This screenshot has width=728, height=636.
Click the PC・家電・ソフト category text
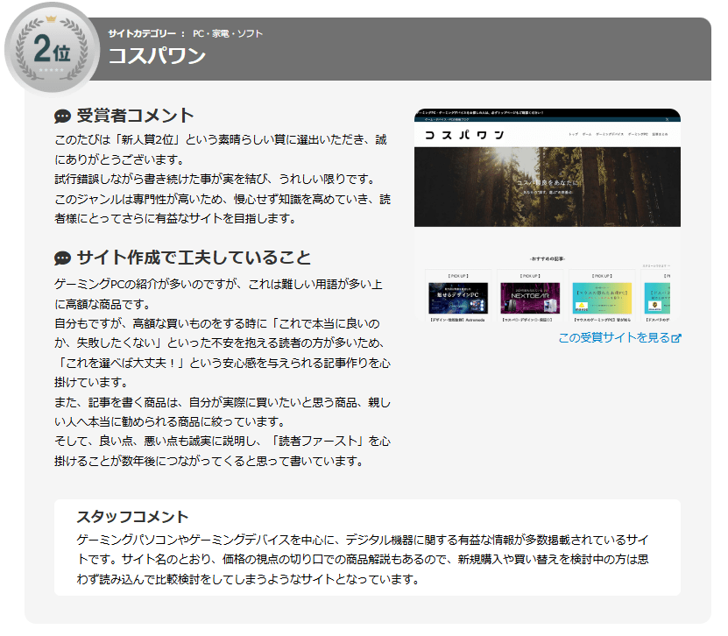(x=228, y=33)
